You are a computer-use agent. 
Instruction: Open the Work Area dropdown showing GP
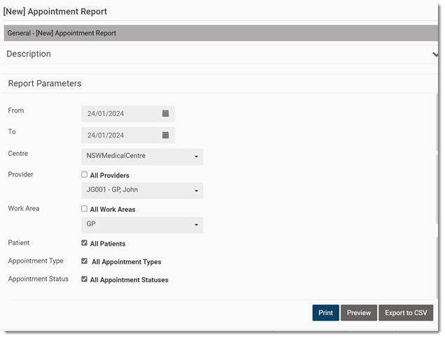142,225
